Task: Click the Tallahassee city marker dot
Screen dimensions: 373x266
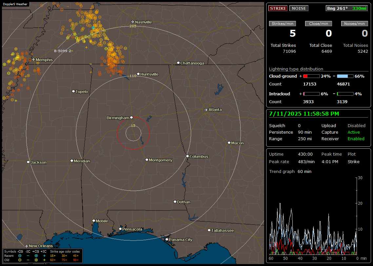Action: 209,230
